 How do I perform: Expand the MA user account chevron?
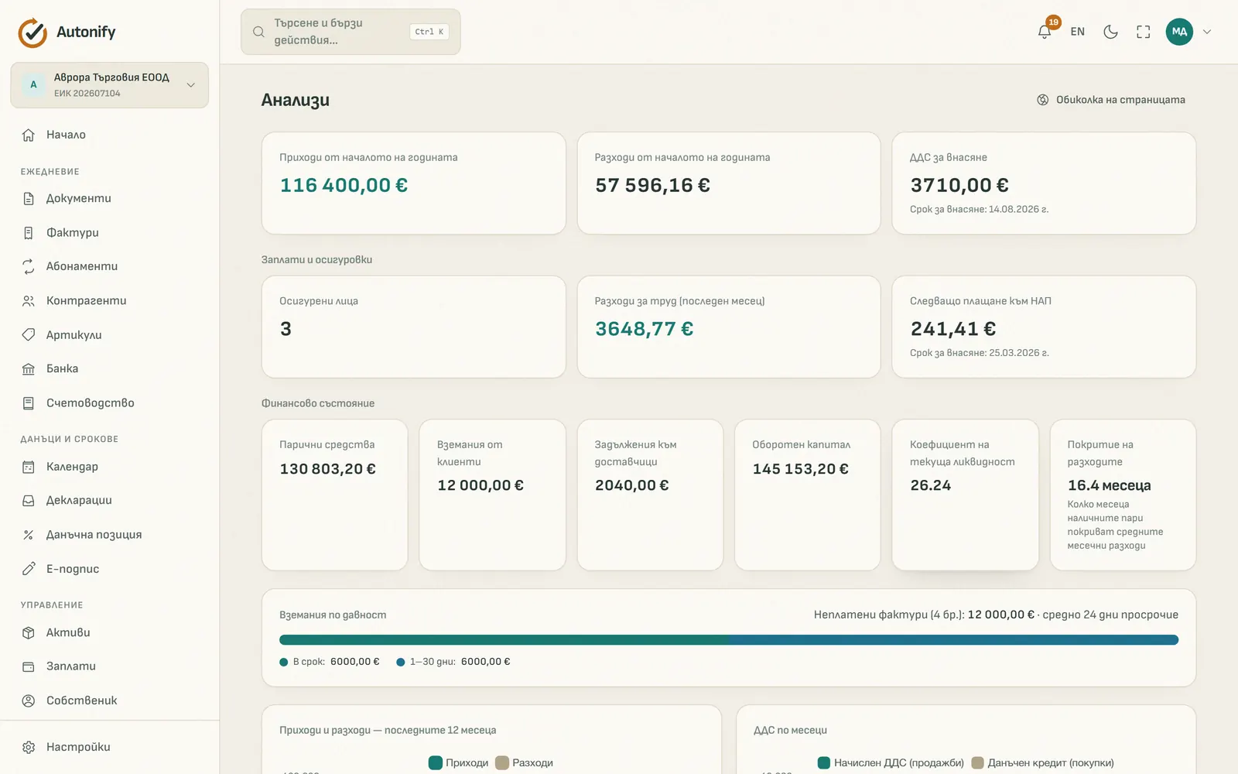pyautogui.click(x=1206, y=32)
